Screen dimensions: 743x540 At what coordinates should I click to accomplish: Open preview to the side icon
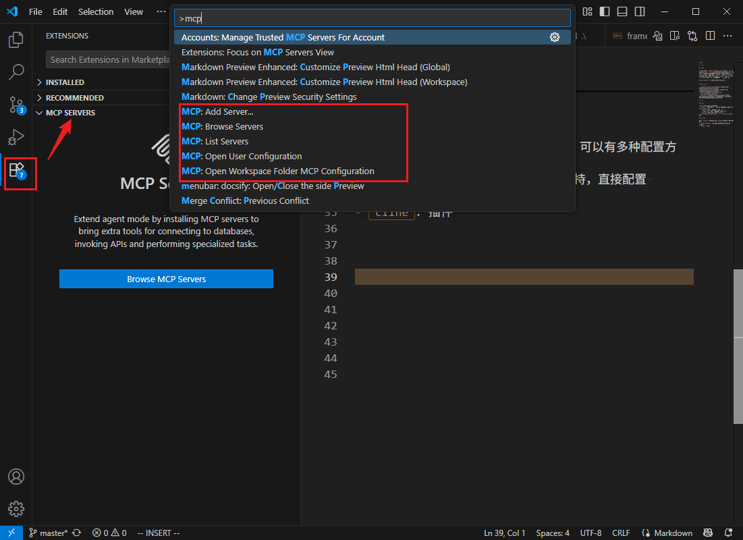coord(675,36)
